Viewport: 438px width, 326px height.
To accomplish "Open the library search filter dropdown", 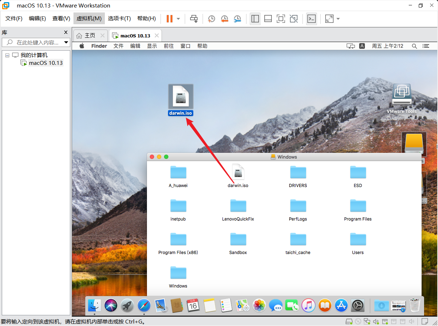I will point(66,42).
